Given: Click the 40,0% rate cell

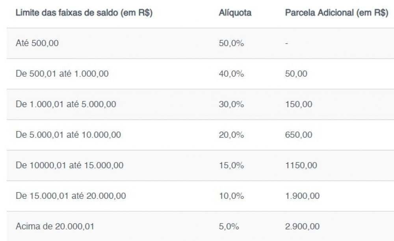Looking at the screenshot, I should [231, 74].
